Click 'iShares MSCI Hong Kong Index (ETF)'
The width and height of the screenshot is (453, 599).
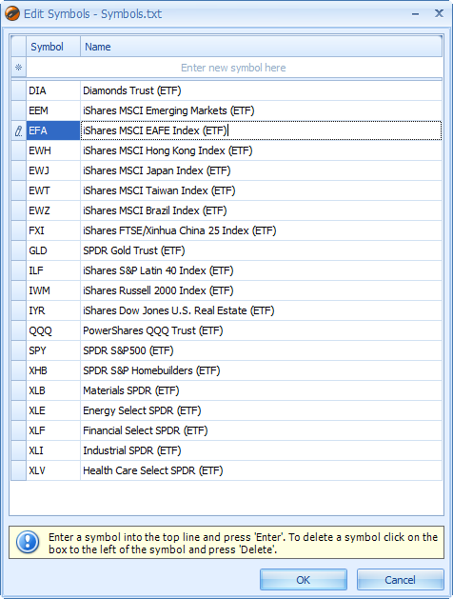coord(261,150)
